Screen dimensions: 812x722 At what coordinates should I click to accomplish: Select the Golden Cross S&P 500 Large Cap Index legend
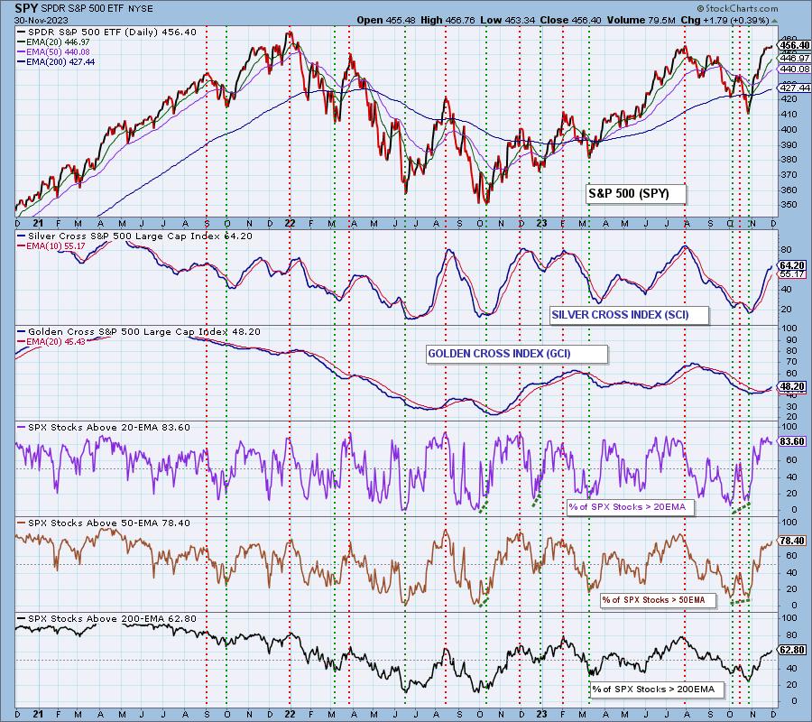(139, 332)
